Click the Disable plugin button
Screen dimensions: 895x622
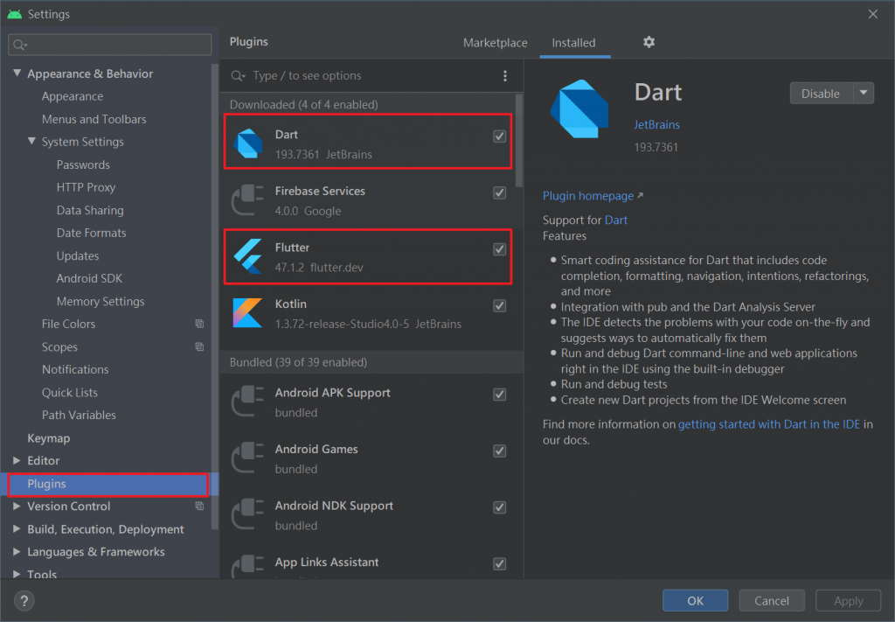pos(822,93)
